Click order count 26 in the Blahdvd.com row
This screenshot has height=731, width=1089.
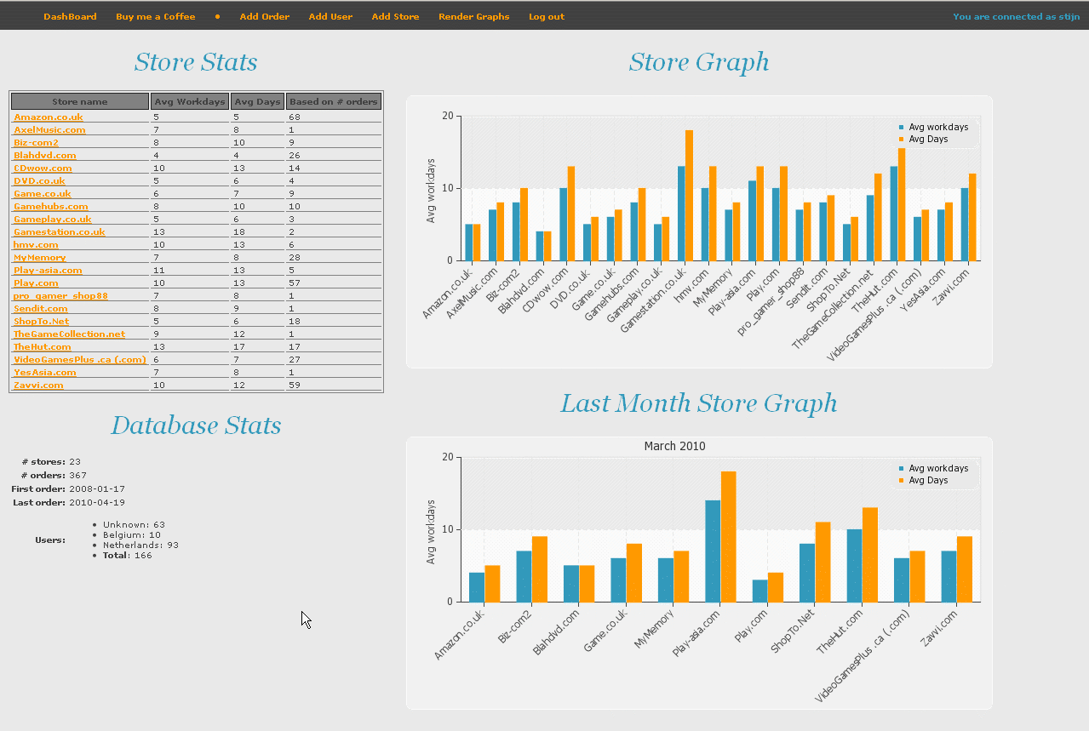point(295,155)
